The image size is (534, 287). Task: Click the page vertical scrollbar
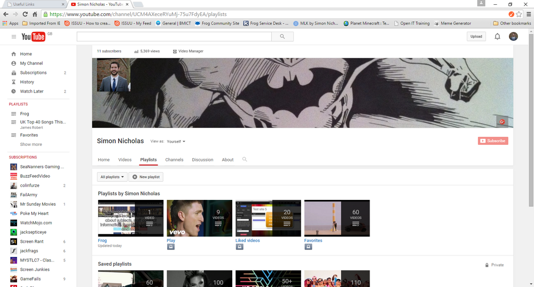(531, 119)
